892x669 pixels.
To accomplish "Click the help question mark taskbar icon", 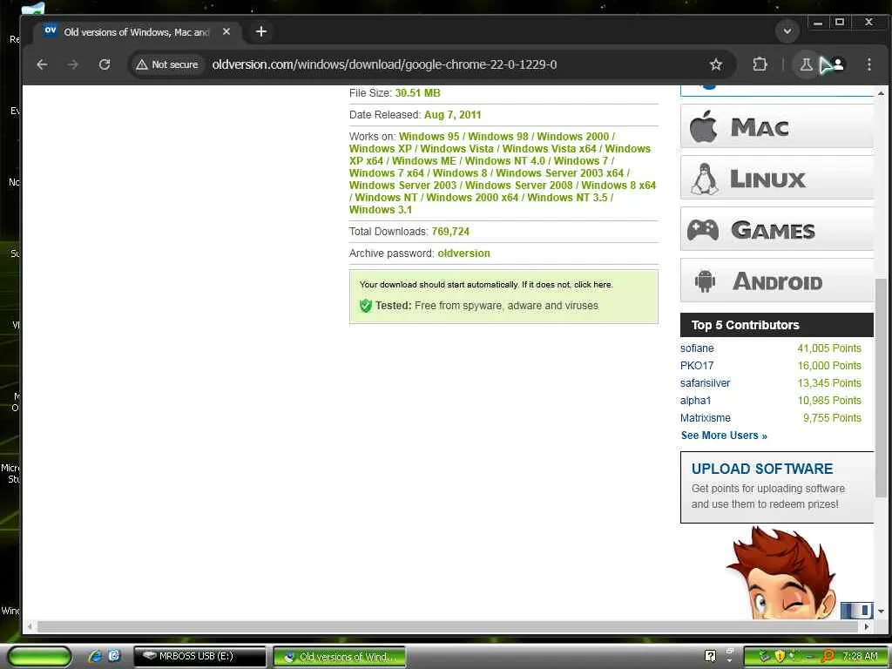I will coord(710,656).
